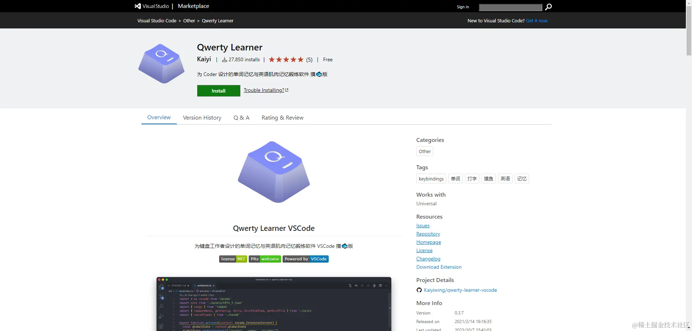Open Visual Studio Code breadcrumb link

click(157, 21)
